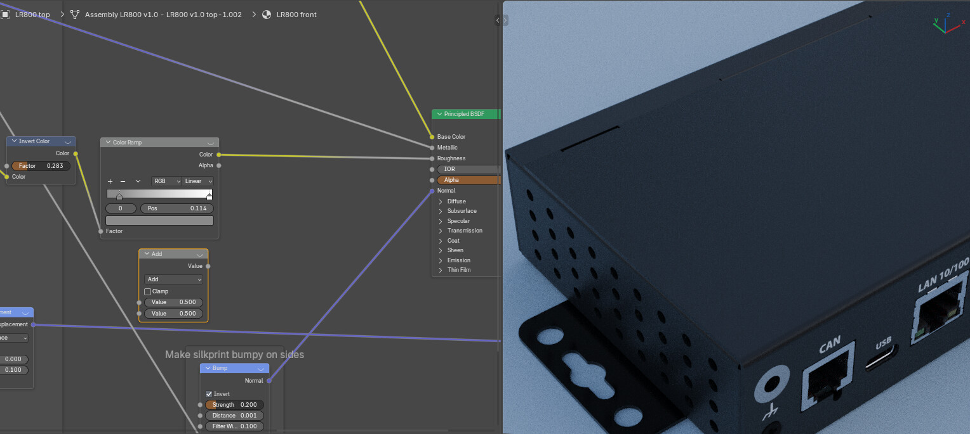This screenshot has width=970, height=434.
Task: Collapse the Add math node
Action: 147,254
